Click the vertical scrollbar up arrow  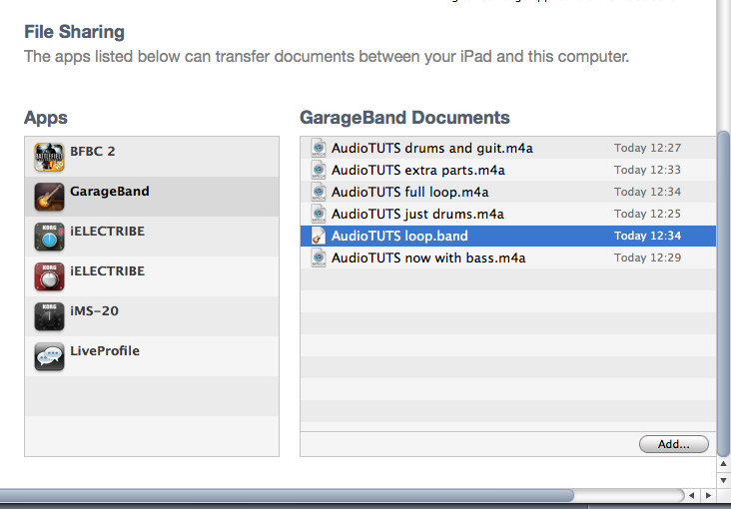(724, 464)
